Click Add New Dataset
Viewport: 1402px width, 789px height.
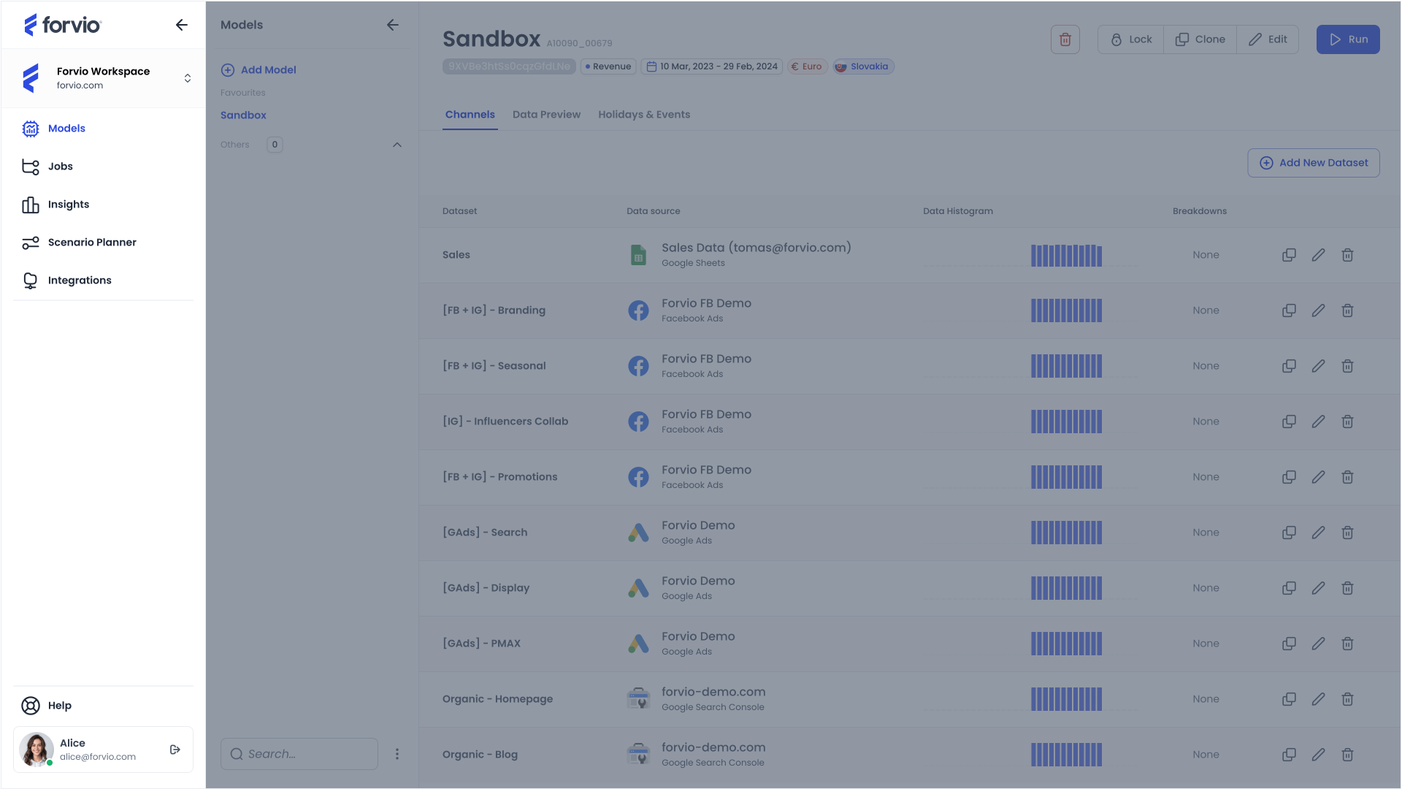click(x=1314, y=163)
